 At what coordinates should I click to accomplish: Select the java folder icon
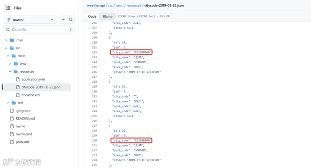(15, 64)
